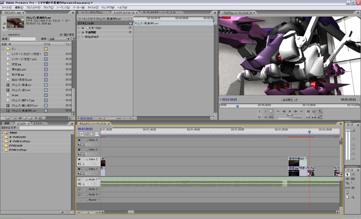Click the Lift button in Program monitor
Screen dimensions: 361x219
308,117
